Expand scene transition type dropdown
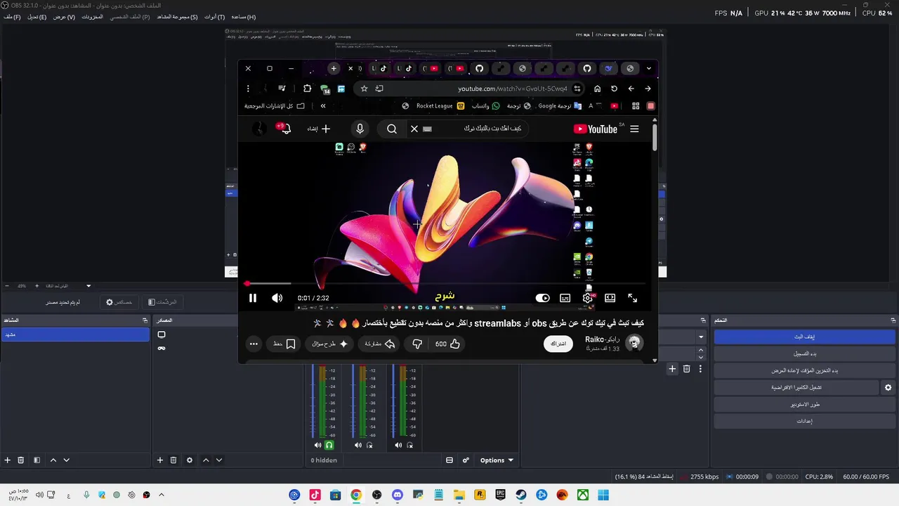This screenshot has height=506, width=899. tap(700, 337)
